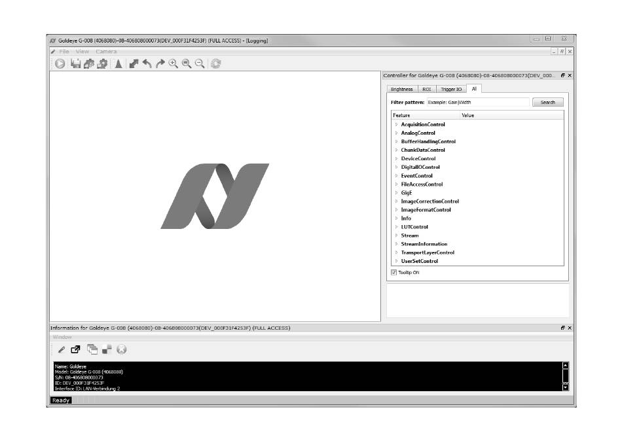Expand the AcquisitionControl node
Screen dimensions: 622x435
(396, 124)
